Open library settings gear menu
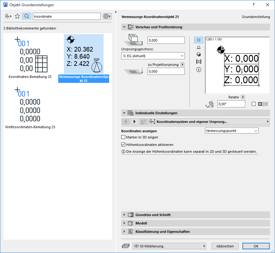This screenshot has width=275, height=253. point(107,16)
